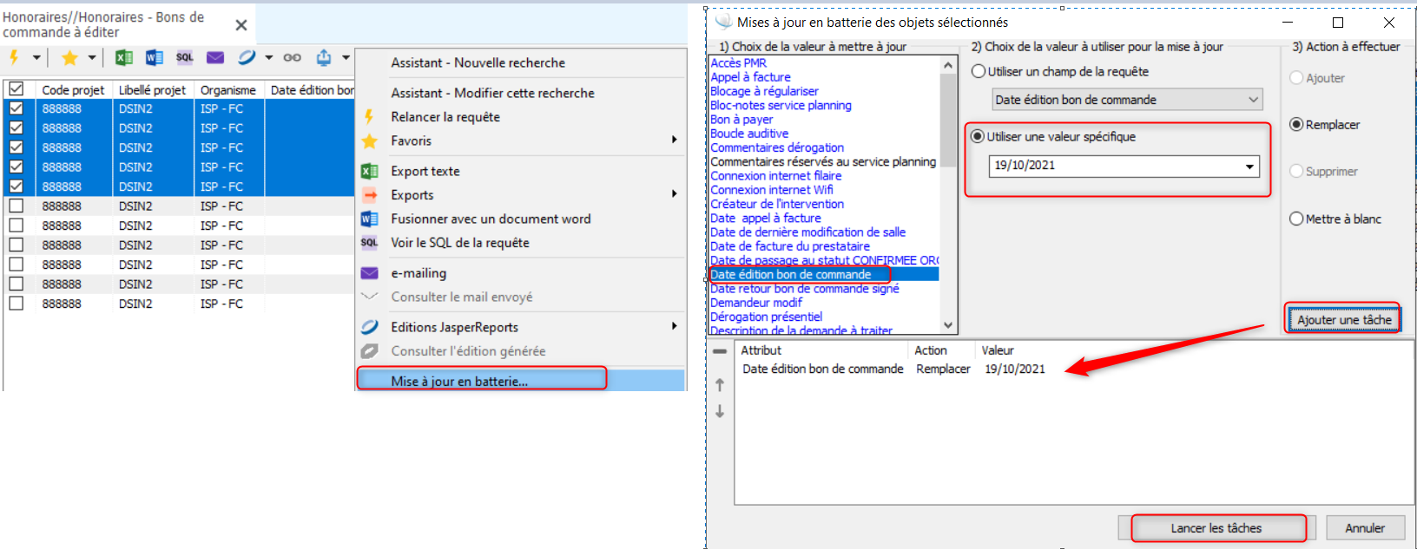The width and height of the screenshot is (1417, 549).
Task: Click the 'Ajouter une tâche' button
Action: click(1343, 320)
